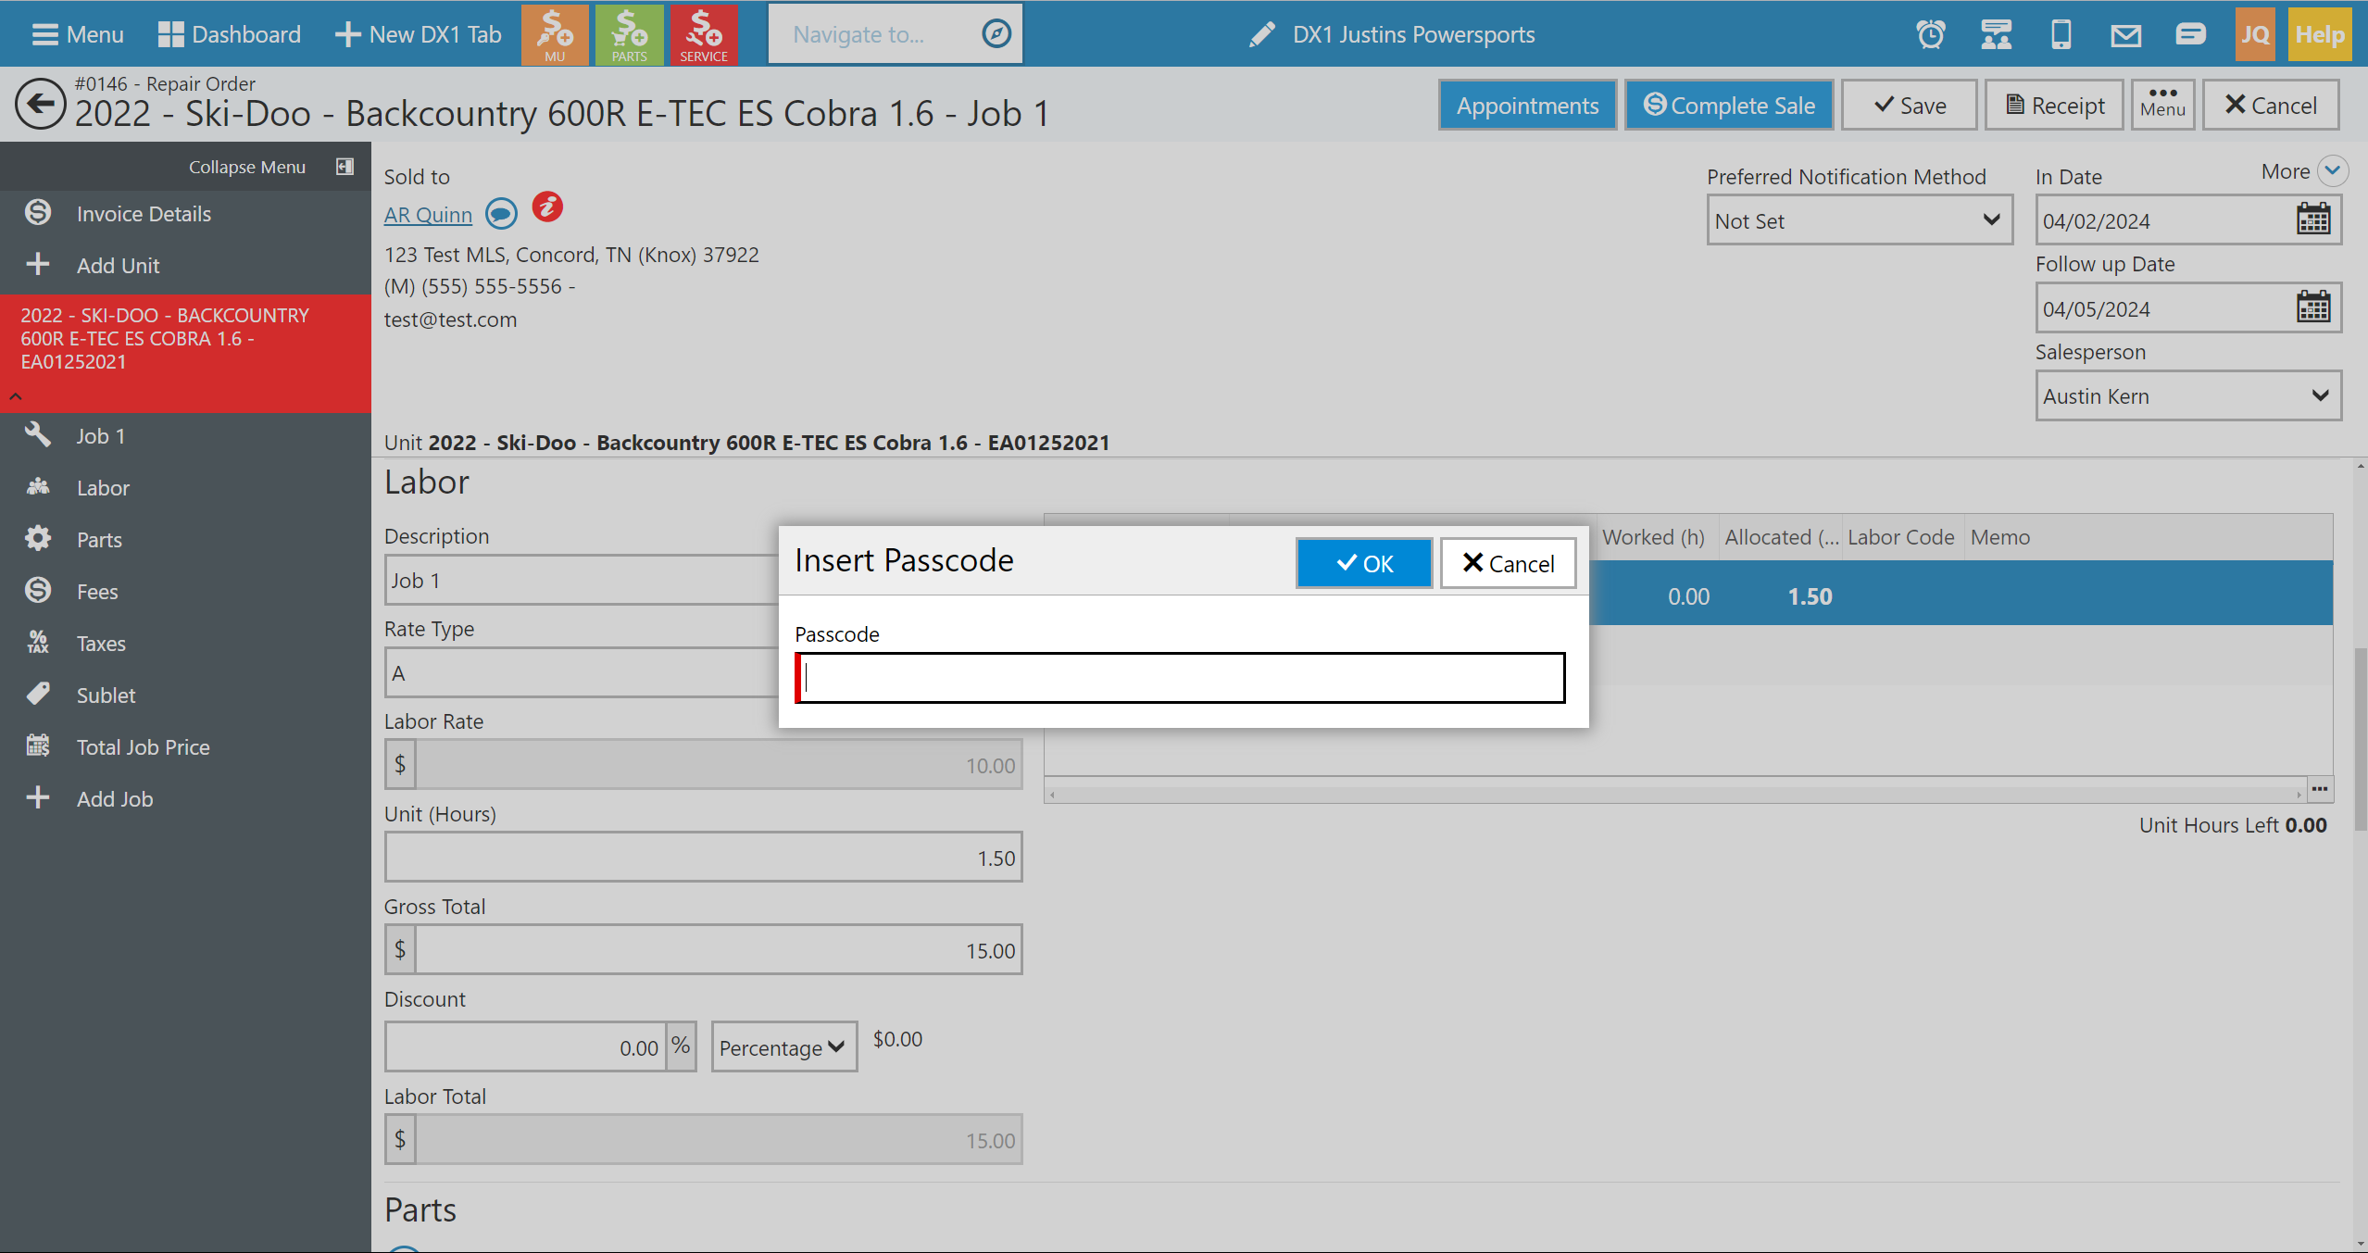The image size is (2368, 1253).
Task: Select Parts in the sidebar menu
Action: [99, 540]
